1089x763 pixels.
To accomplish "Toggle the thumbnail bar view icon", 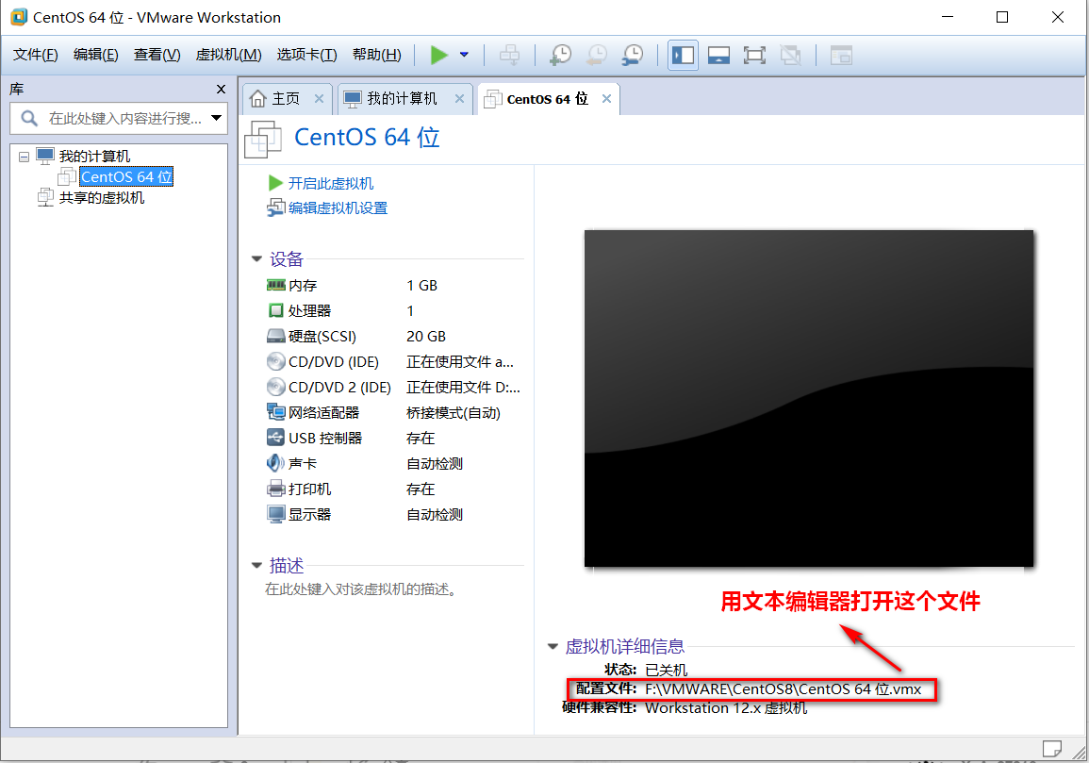I will [x=718, y=55].
